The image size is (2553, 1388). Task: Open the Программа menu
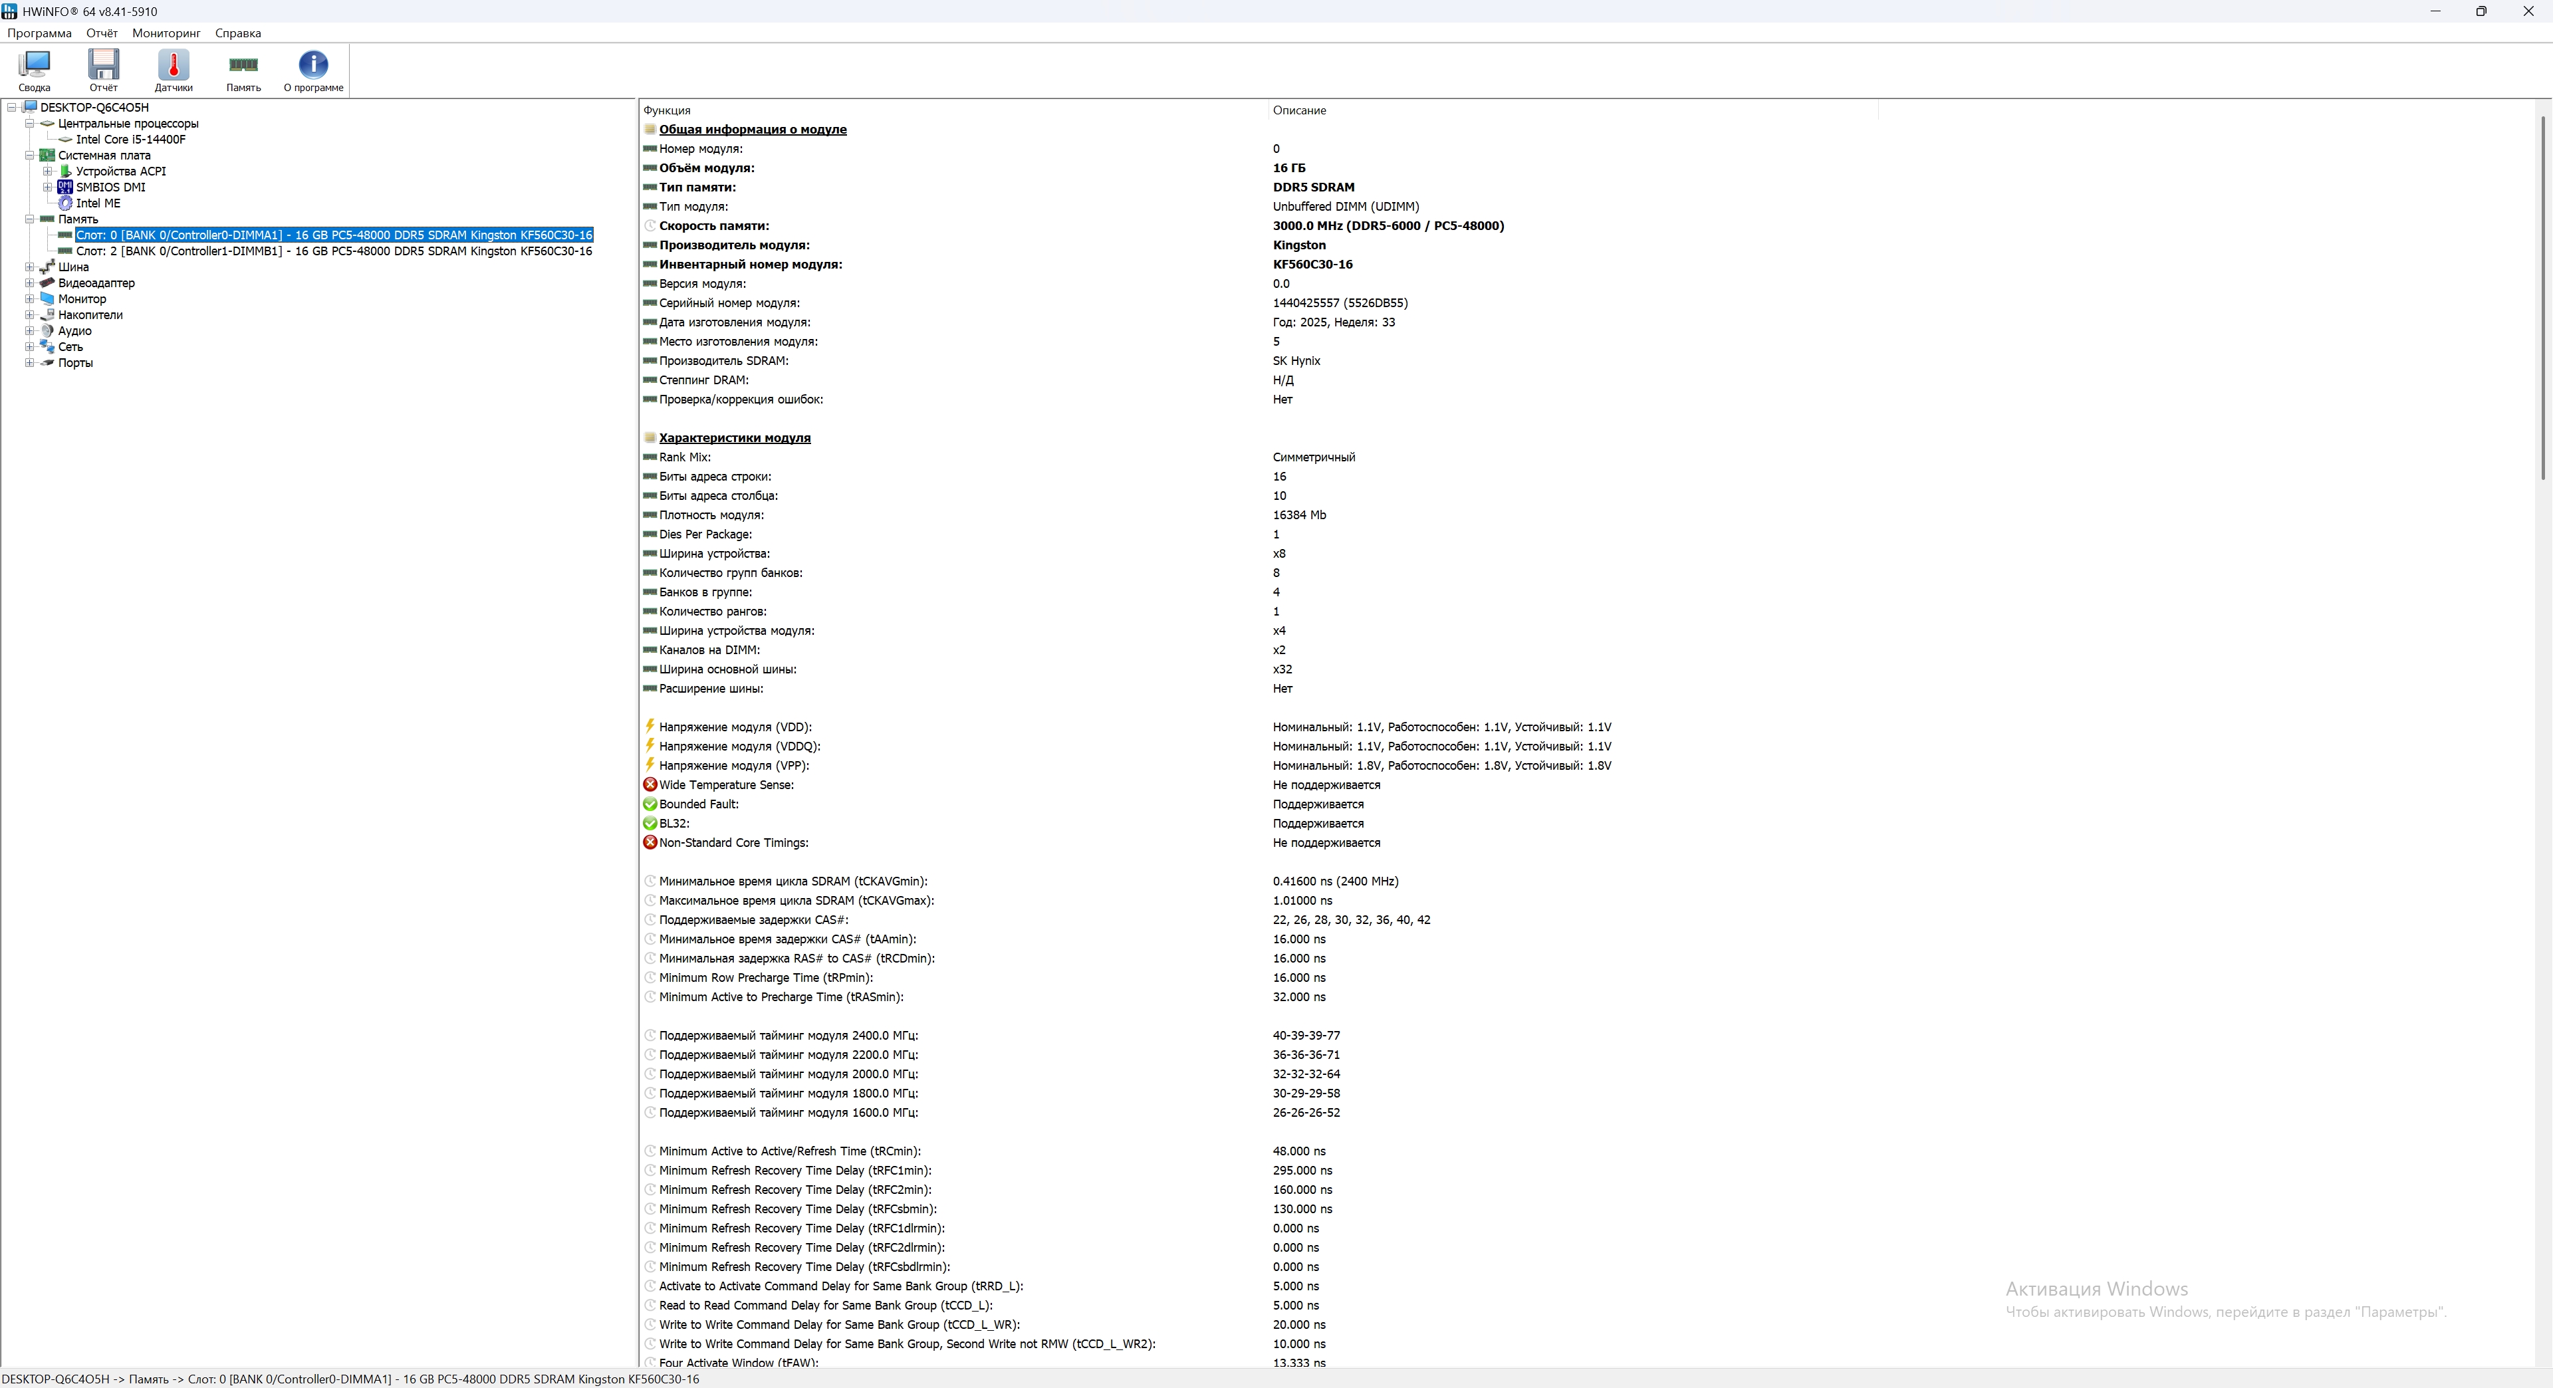pos(39,33)
